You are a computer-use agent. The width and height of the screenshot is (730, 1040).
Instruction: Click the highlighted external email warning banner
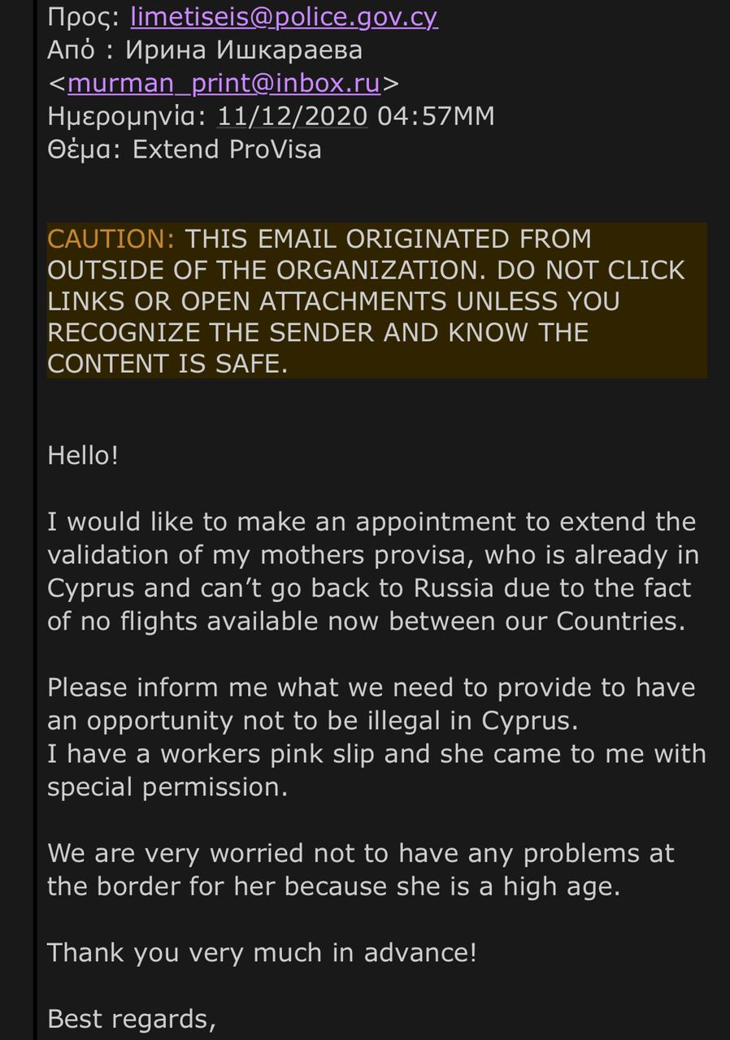pyautogui.click(x=376, y=301)
